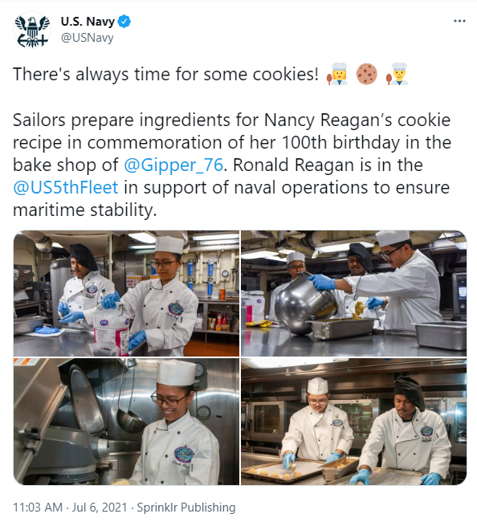477x522 pixels.
Task: Click the tweet text about Nancy Reagan's cookies
Action: 232,165
